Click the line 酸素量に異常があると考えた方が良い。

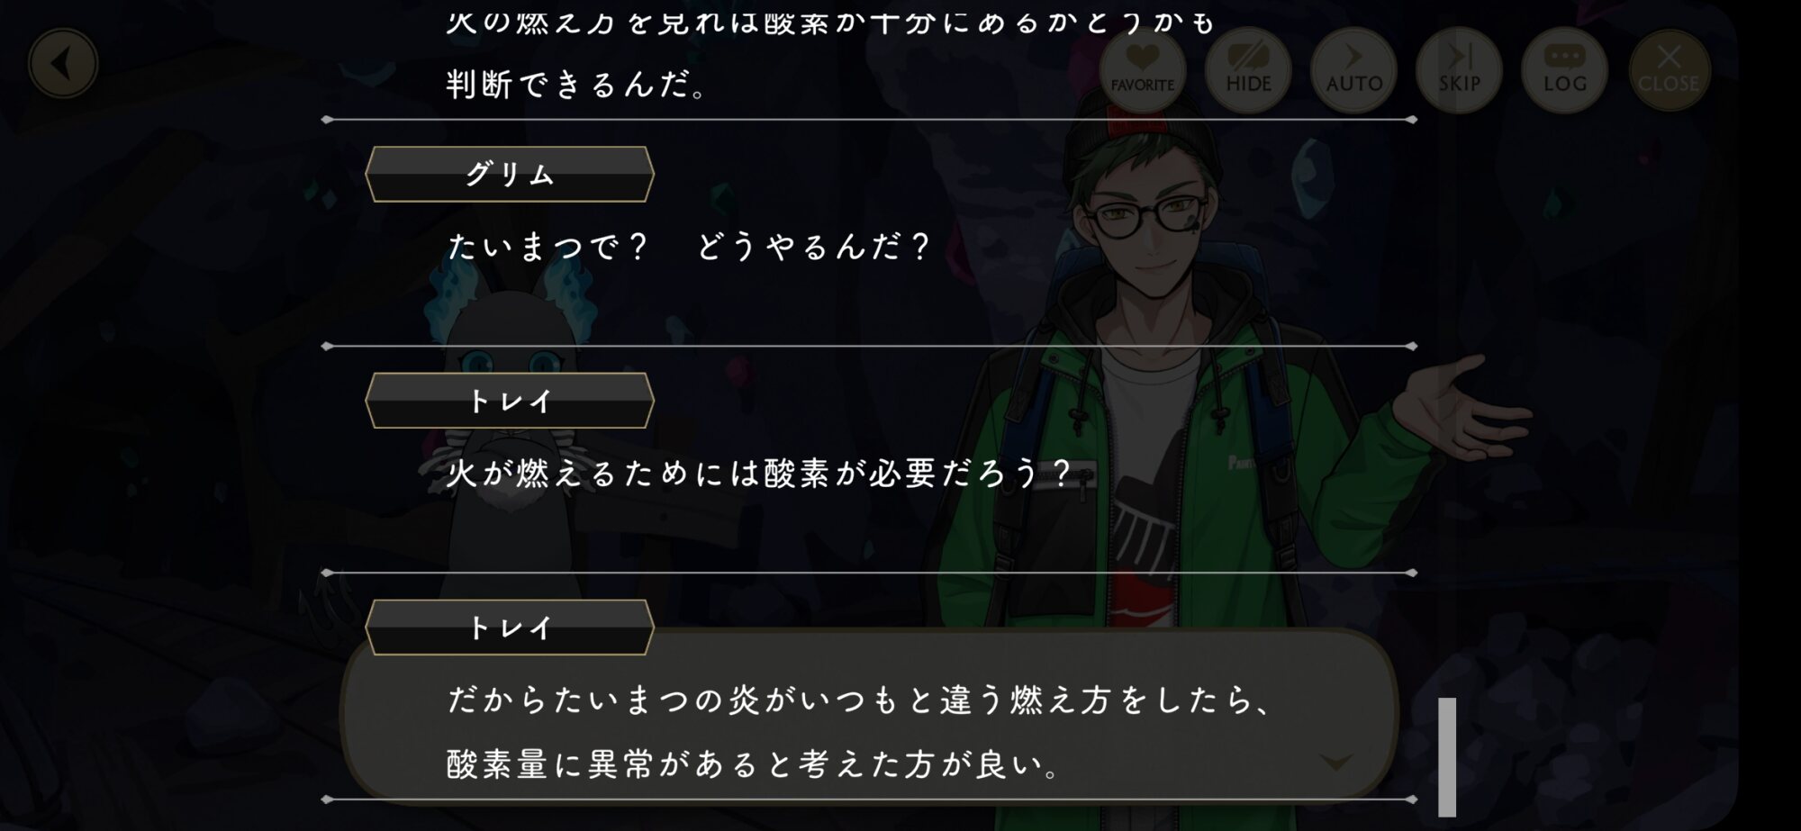point(755,764)
